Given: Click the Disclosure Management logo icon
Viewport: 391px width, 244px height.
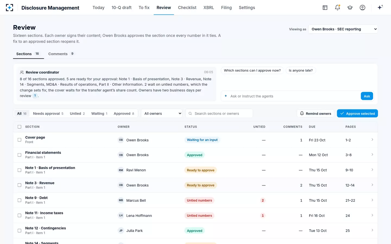Looking at the screenshot, I should tap(10, 8).
